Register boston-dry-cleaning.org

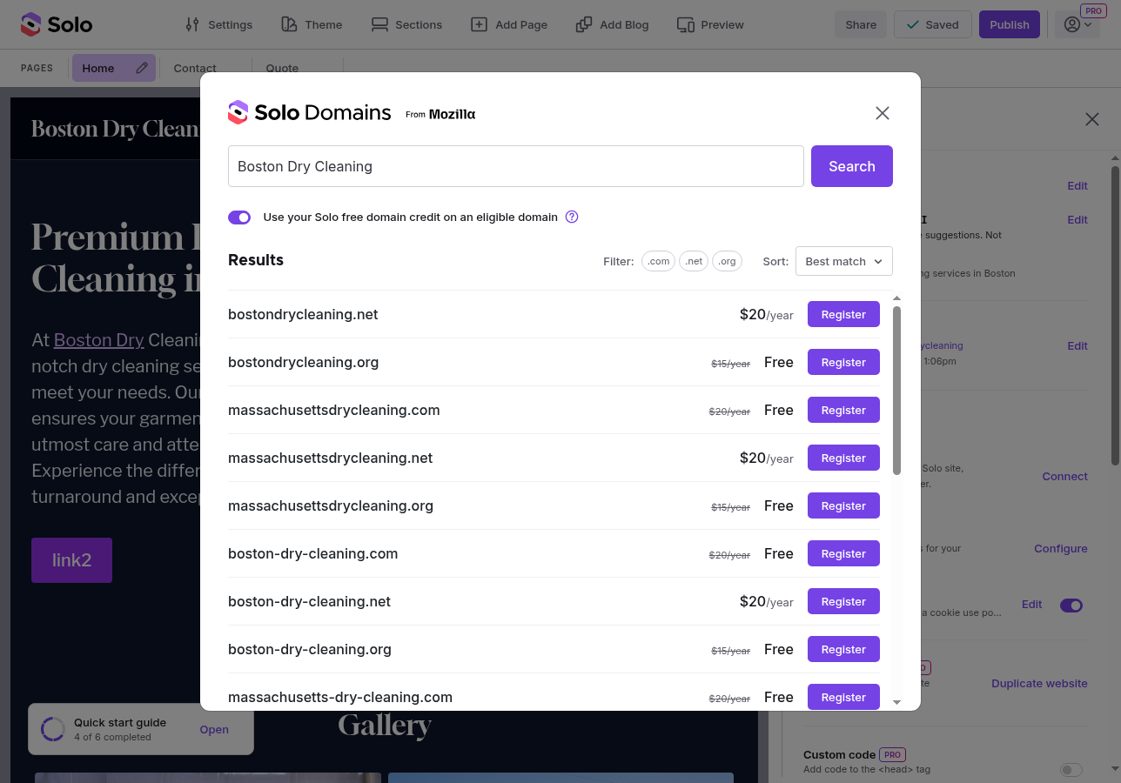coord(843,649)
